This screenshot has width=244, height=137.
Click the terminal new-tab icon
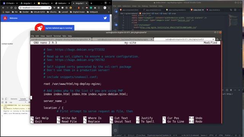click(217, 39)
